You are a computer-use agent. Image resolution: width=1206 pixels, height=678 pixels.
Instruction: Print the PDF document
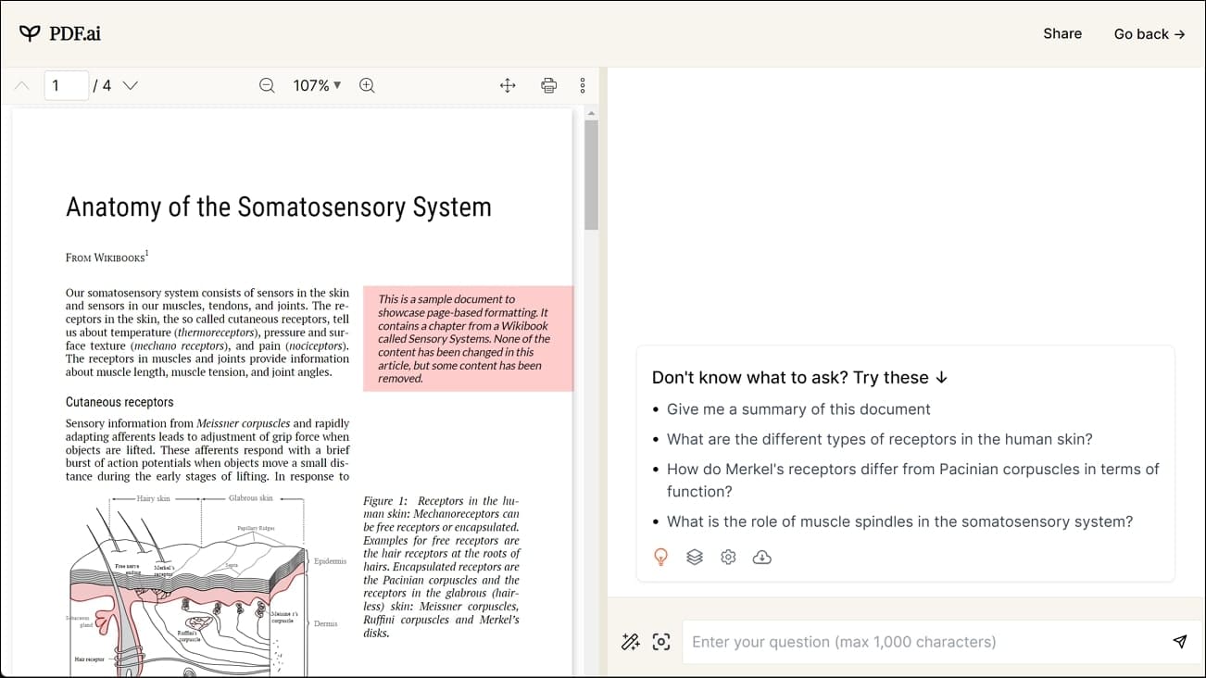548,85
